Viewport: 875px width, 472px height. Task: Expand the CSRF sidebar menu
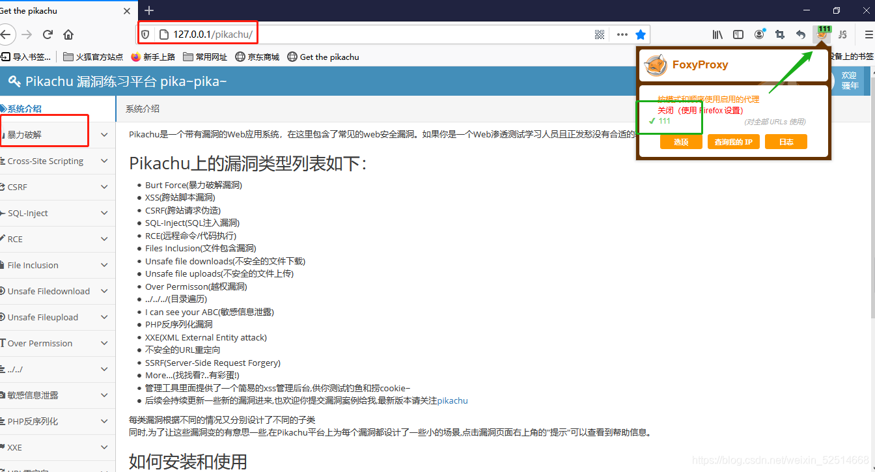(x=57, y=187)
